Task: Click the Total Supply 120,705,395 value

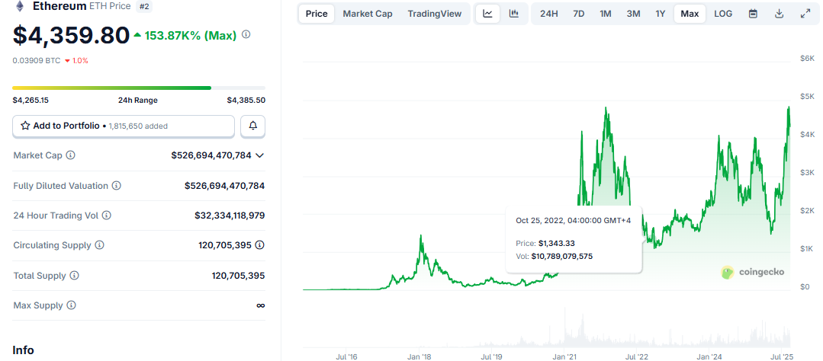Action: coord(238,276)
